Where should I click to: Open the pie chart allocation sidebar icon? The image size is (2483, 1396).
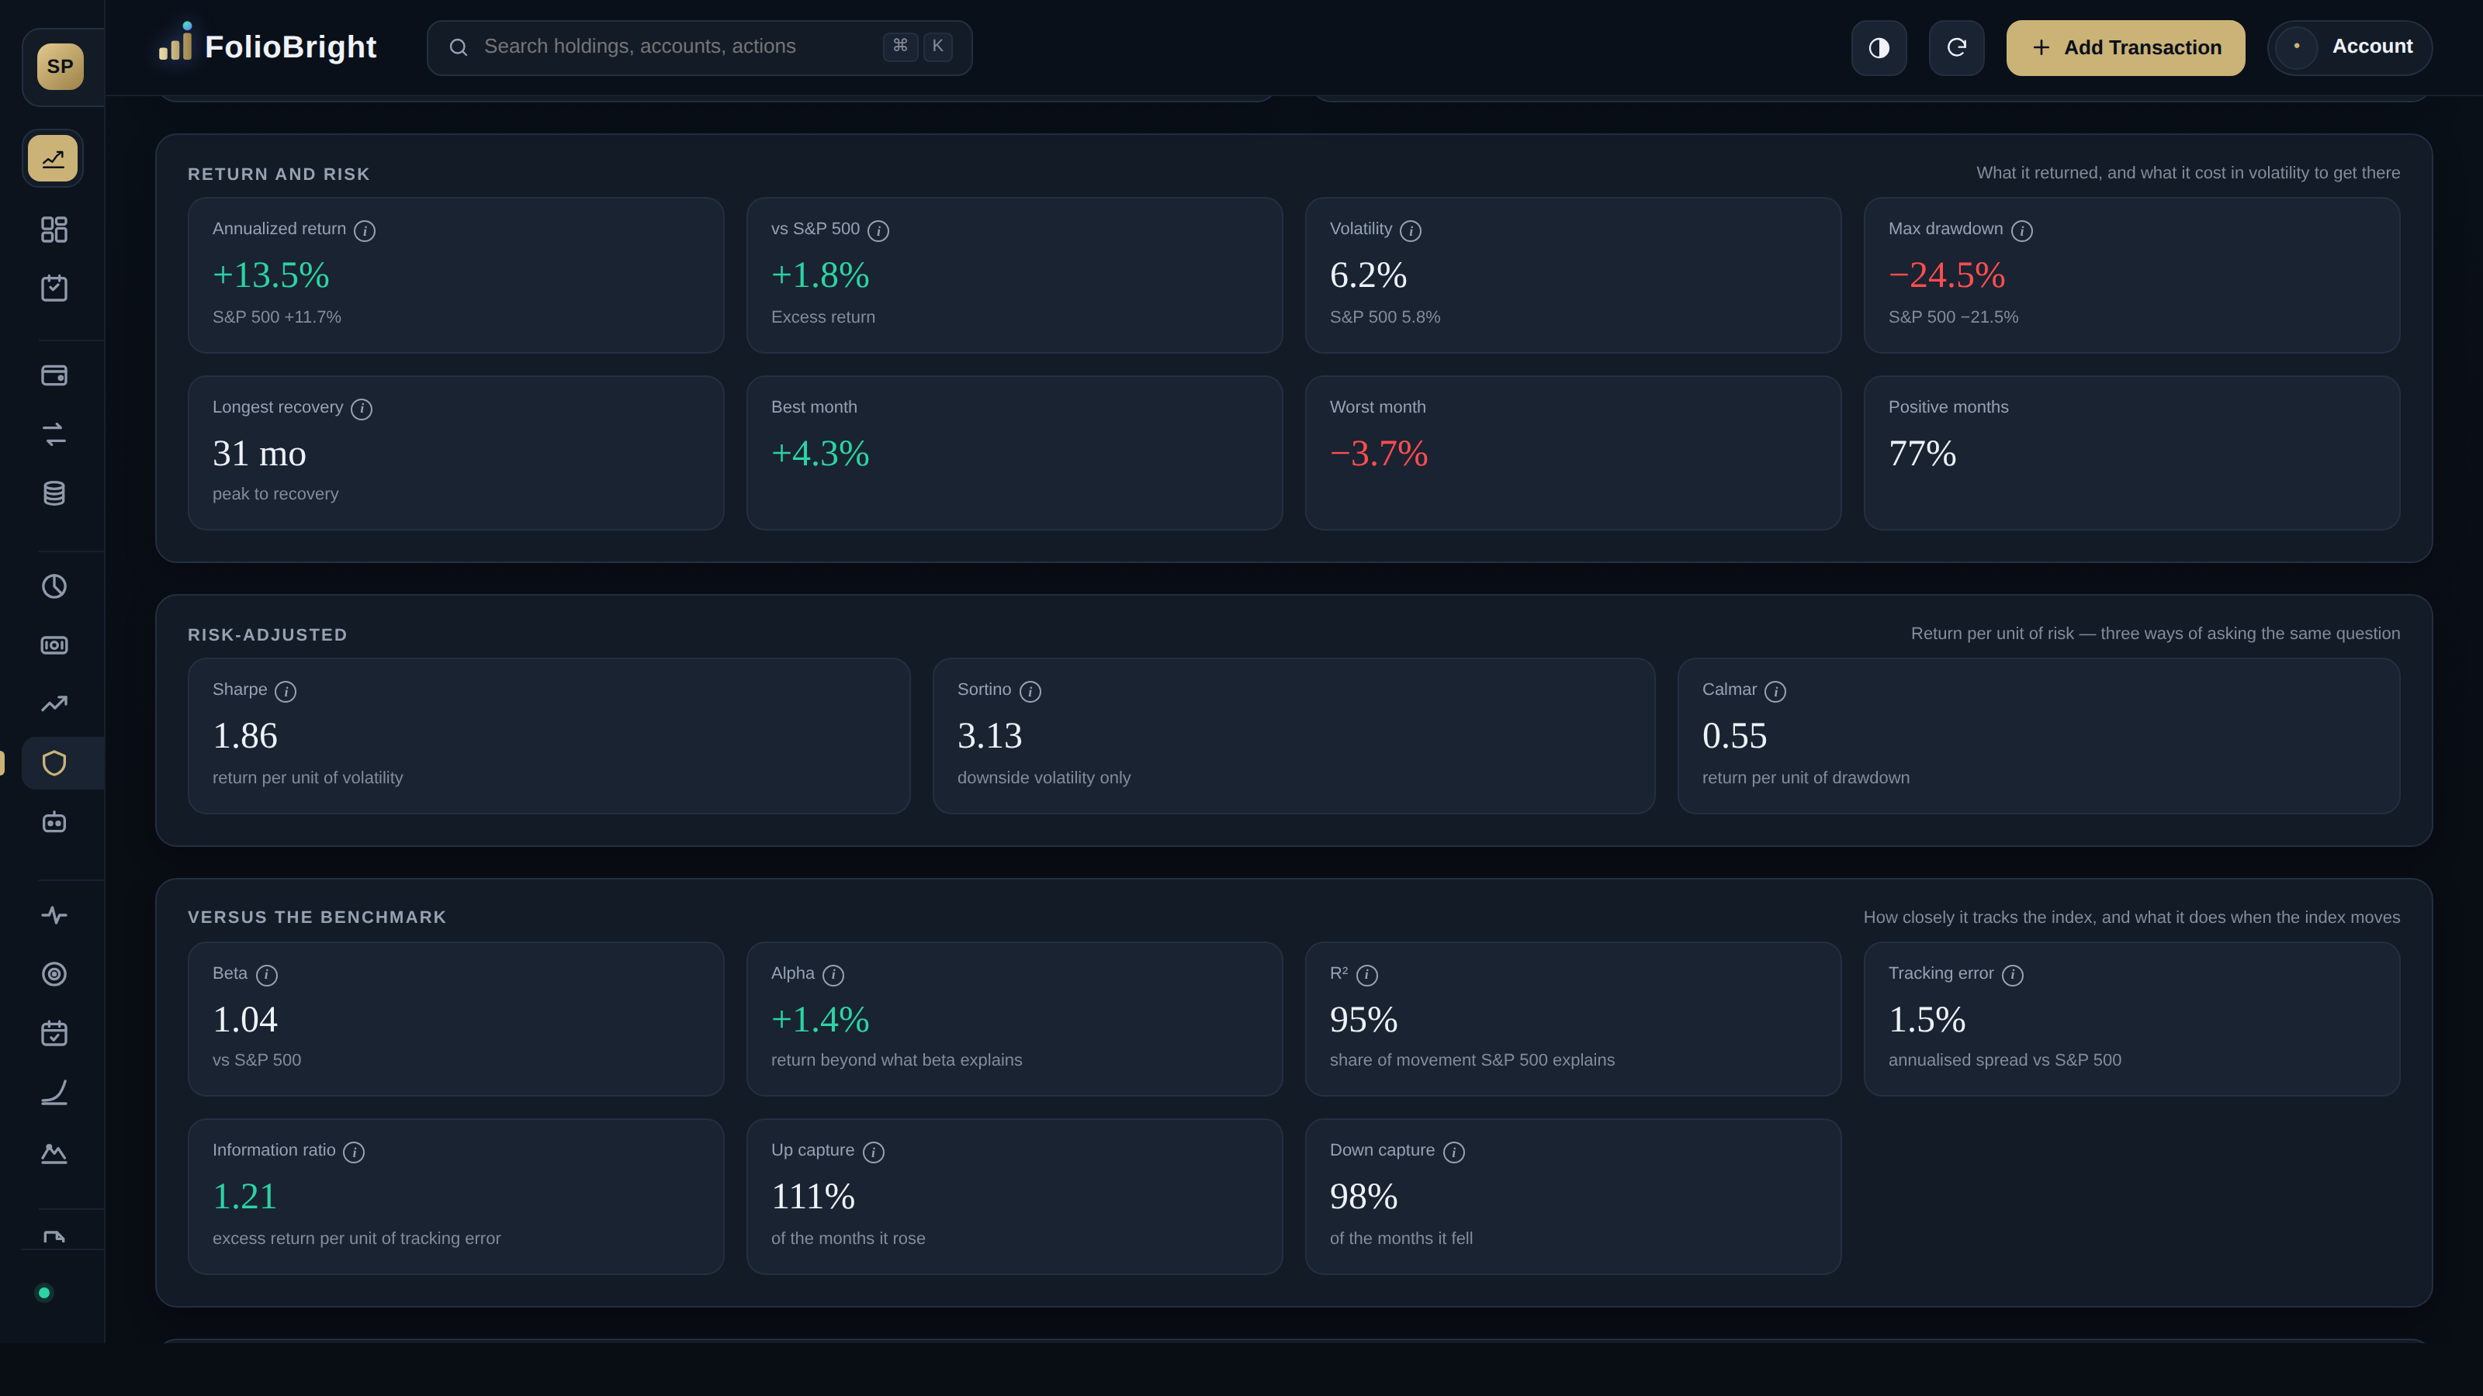point(54,587)
